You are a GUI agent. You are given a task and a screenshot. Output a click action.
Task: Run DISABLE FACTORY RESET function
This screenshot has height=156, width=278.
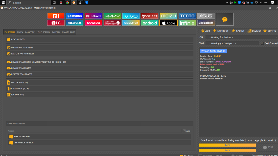click(100, 48)
